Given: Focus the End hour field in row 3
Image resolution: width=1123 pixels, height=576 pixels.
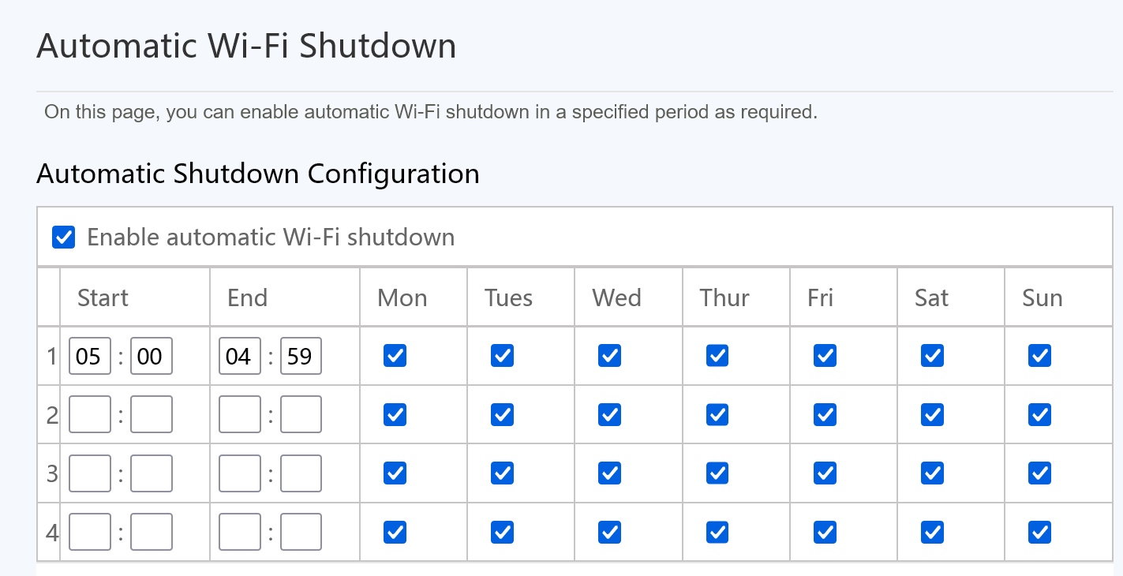Looking at the screenshot, I should point(239,473).
